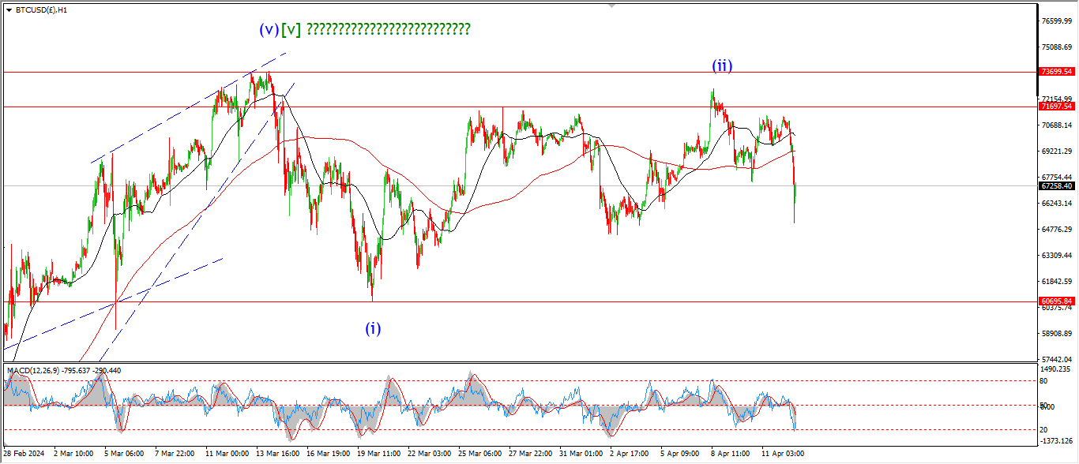Viewport: 1079px width, 464px height.
Task: Click the MACD(12,26,9) indicator label
Action: click(x=64, y=370)
